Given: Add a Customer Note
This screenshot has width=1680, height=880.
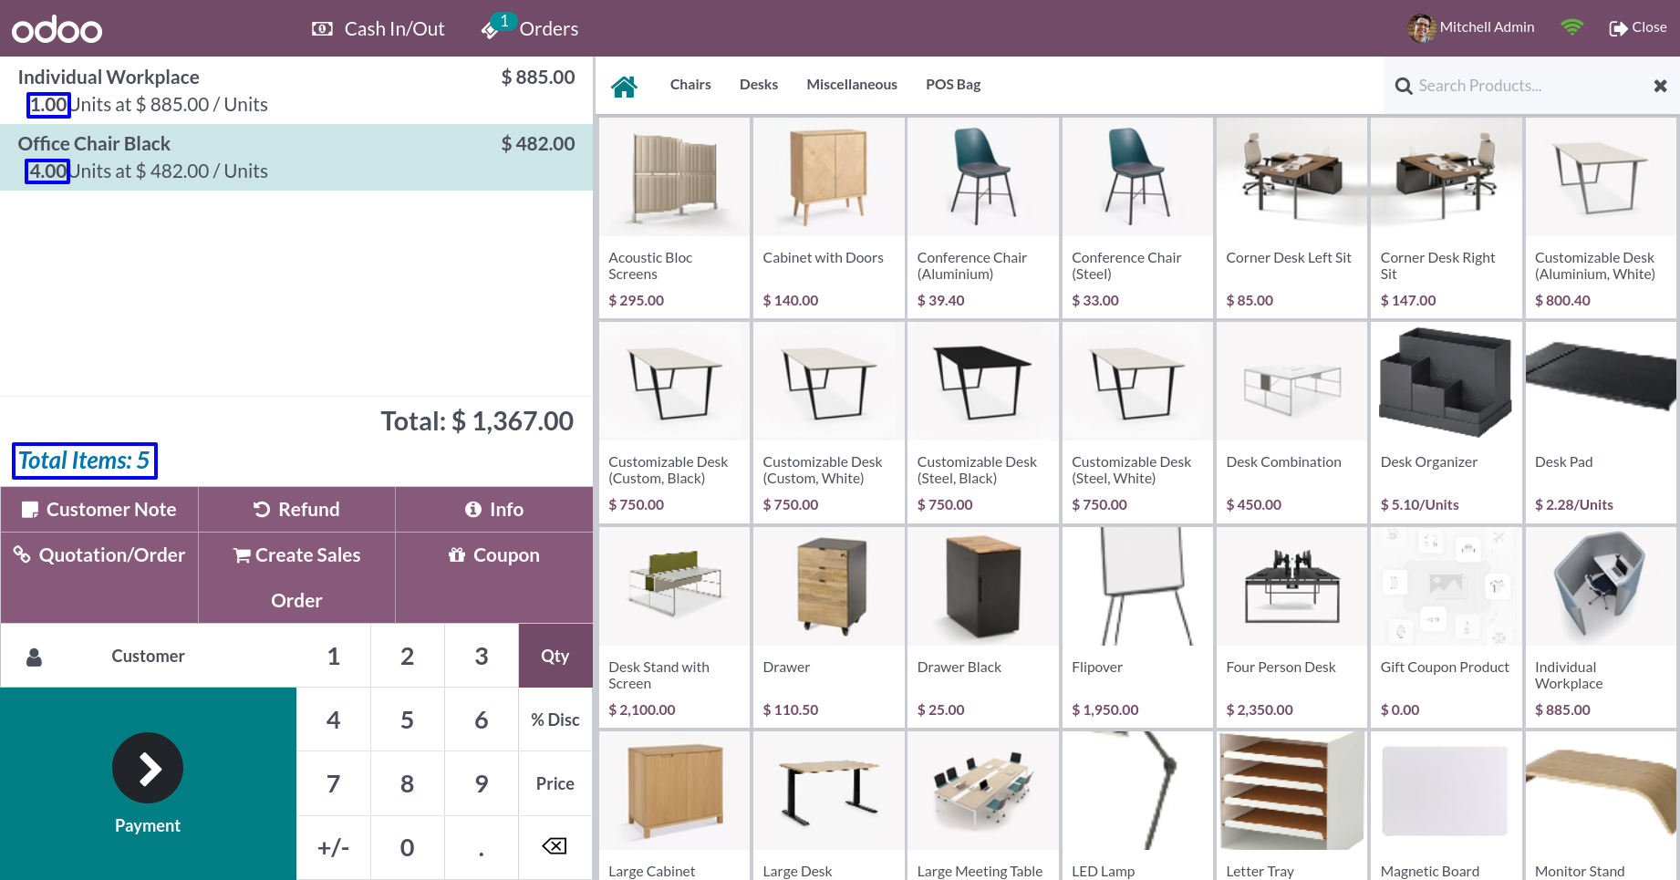Looking at the screenshot, I should pyautogui.click(x=99, y=510).
